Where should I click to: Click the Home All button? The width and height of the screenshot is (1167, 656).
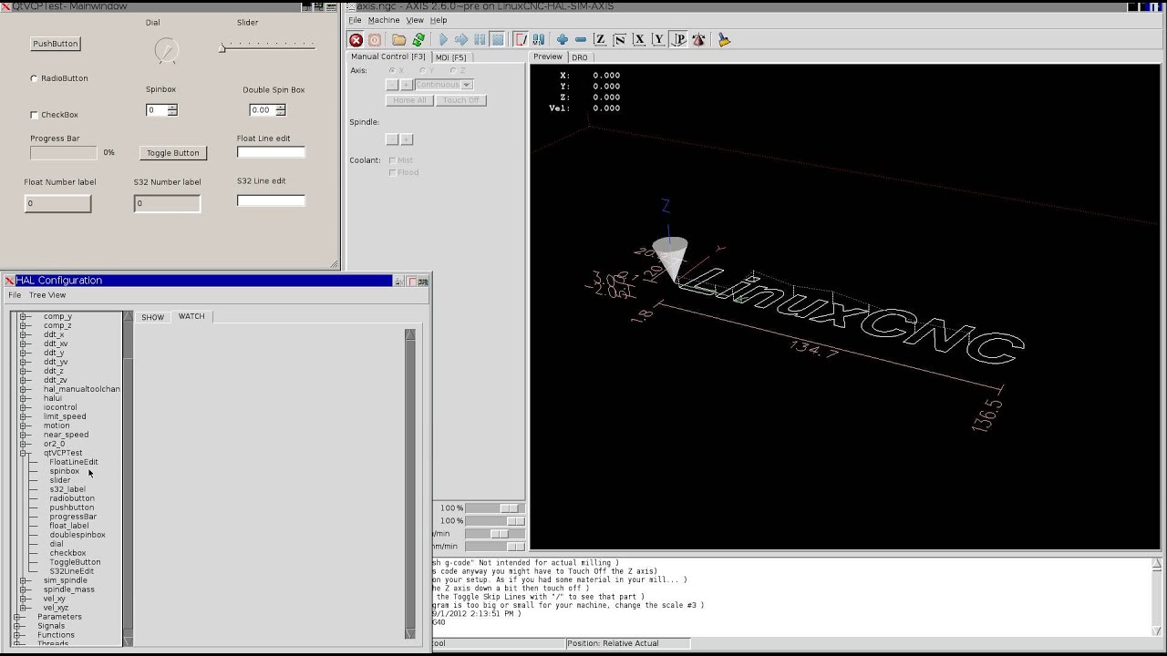(409, 100)
